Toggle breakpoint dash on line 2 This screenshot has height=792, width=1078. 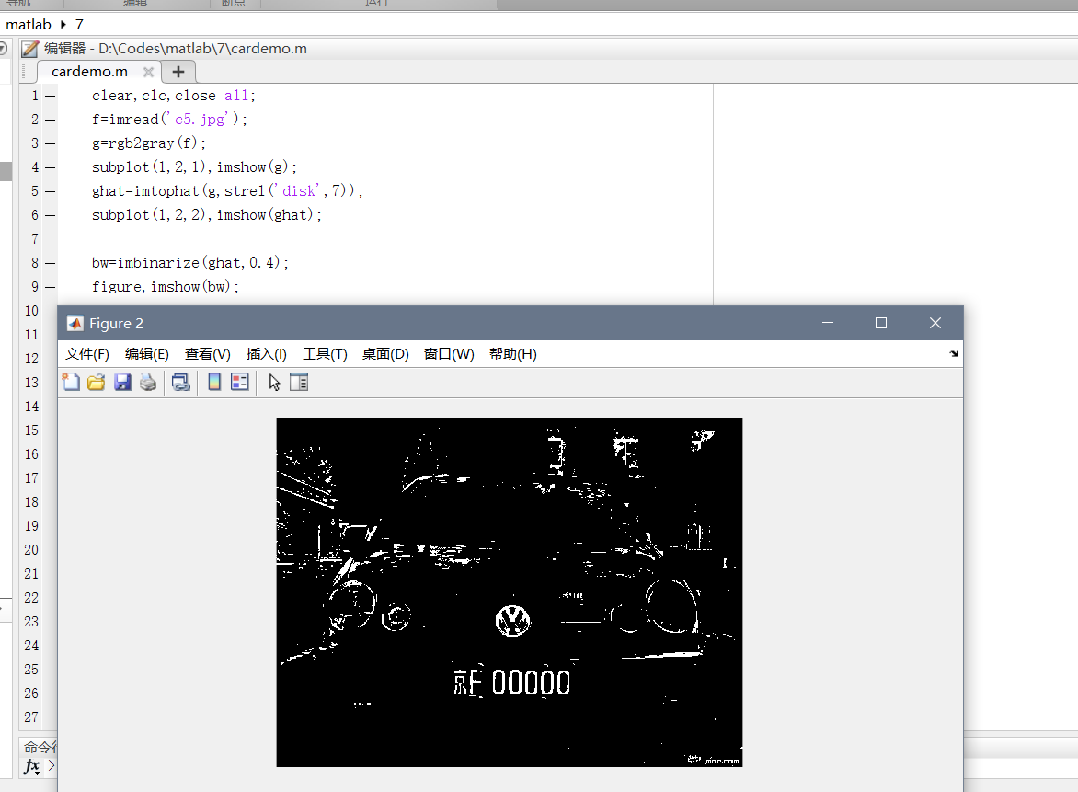tap(51, 120)
